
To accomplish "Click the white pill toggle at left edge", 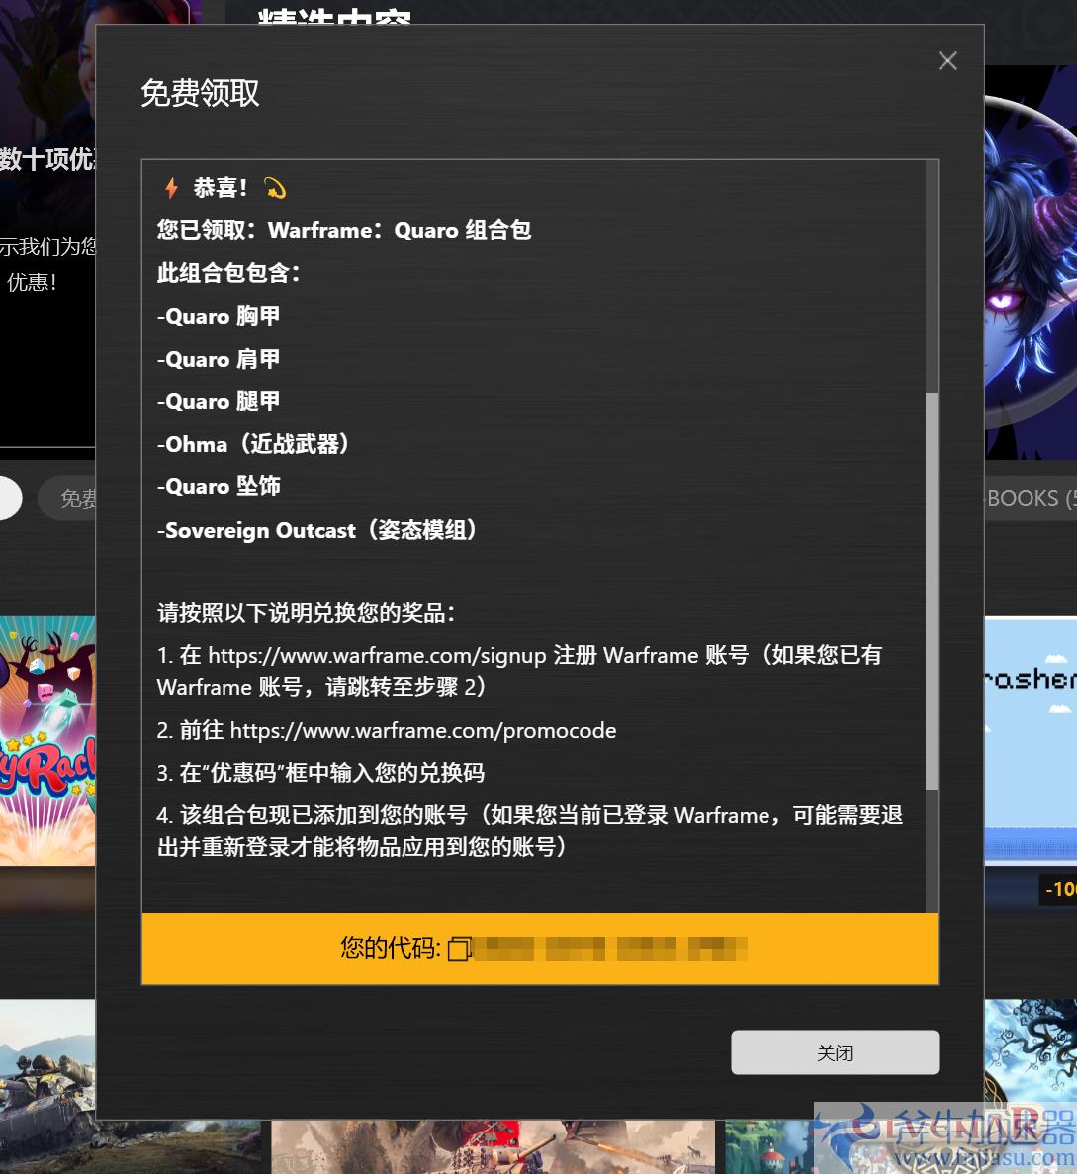I will (x=10, y=498).
